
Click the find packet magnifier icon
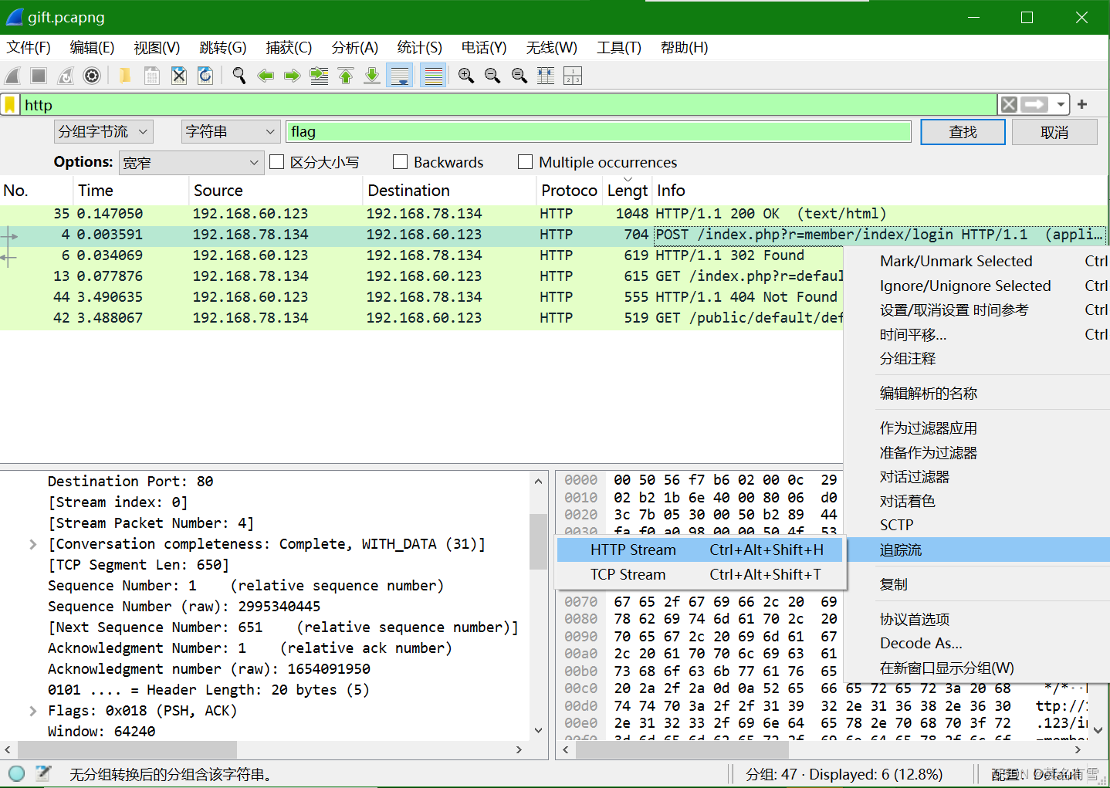click(239, 76)
